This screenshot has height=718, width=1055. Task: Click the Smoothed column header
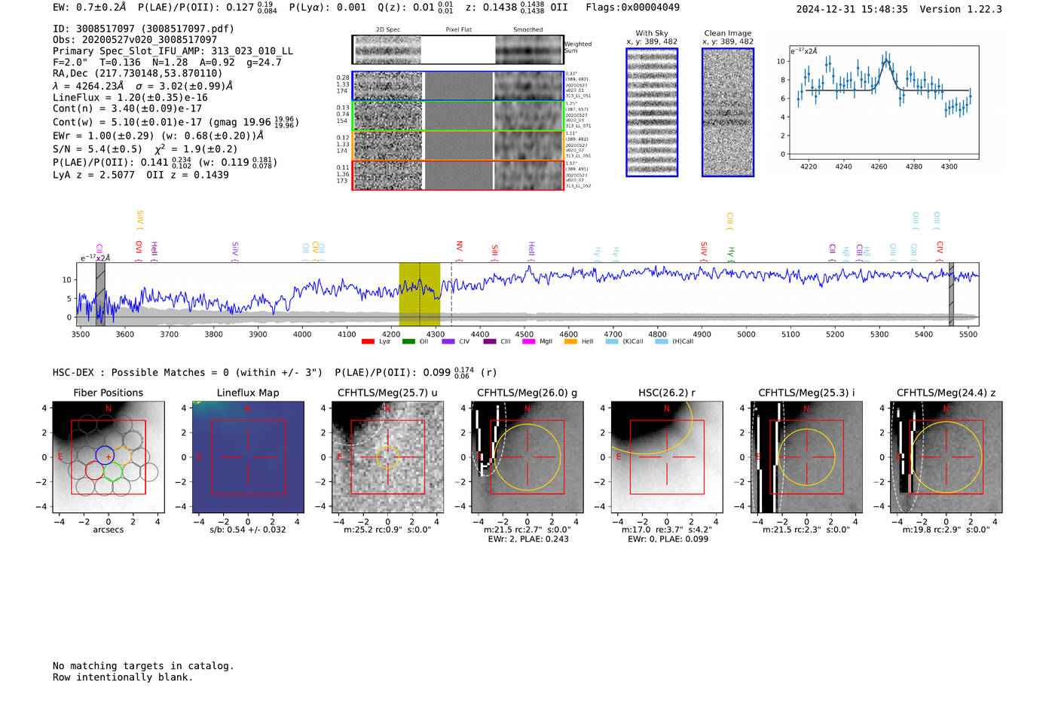pyautogui.click(x=527, y=30)
